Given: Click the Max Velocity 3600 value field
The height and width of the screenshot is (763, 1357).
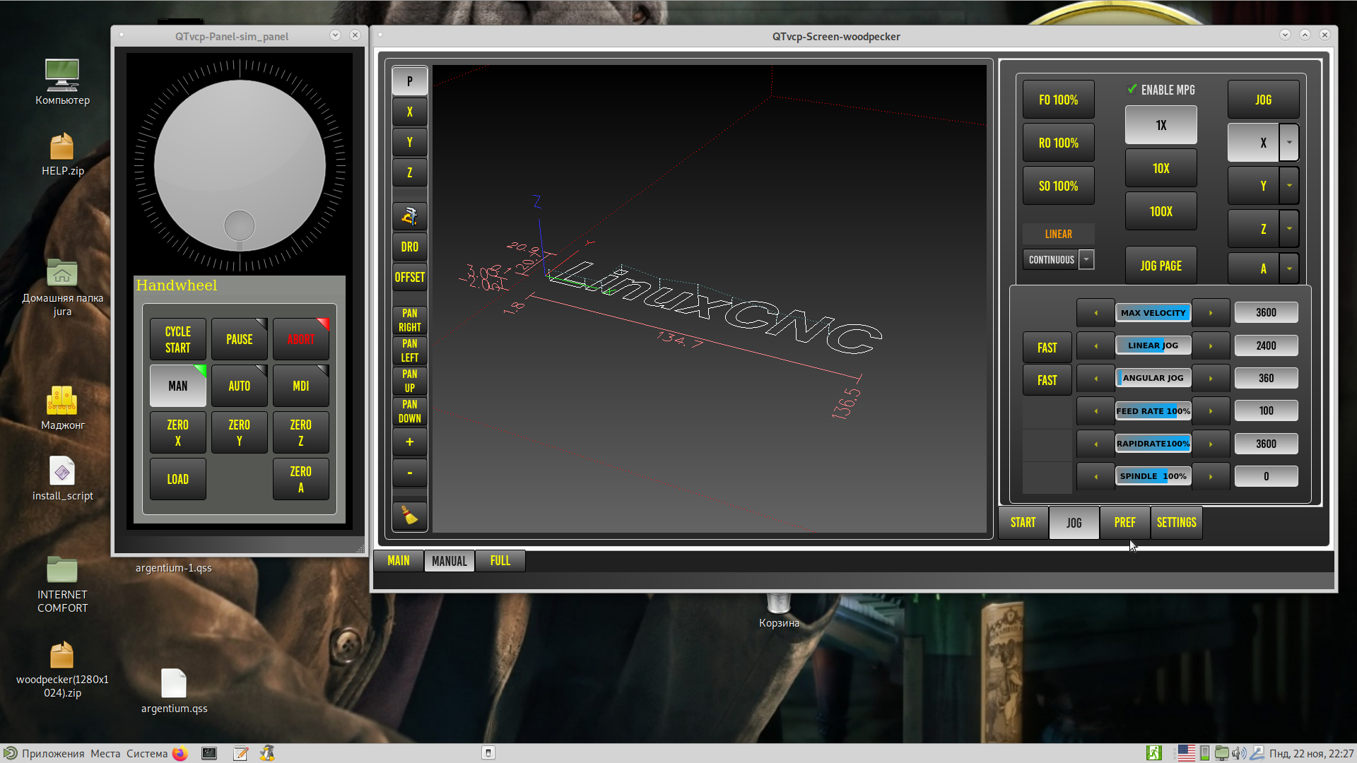Looking at the screenshot, I should [1266, 312].
